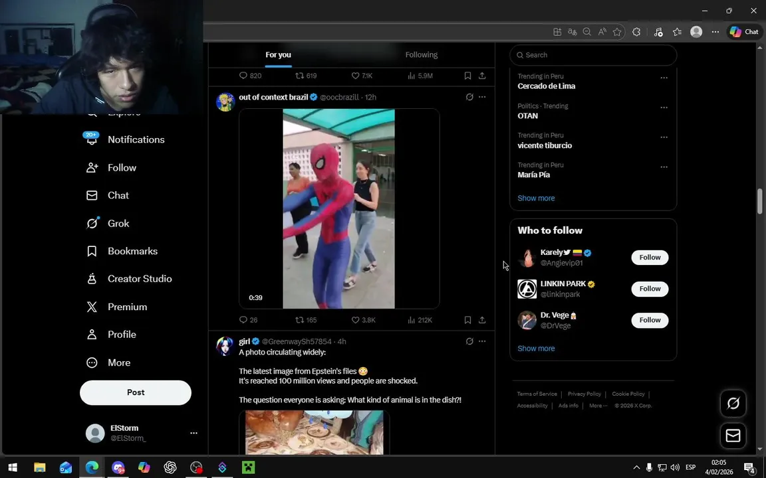Open María Pía trending topic

(533, 175)
